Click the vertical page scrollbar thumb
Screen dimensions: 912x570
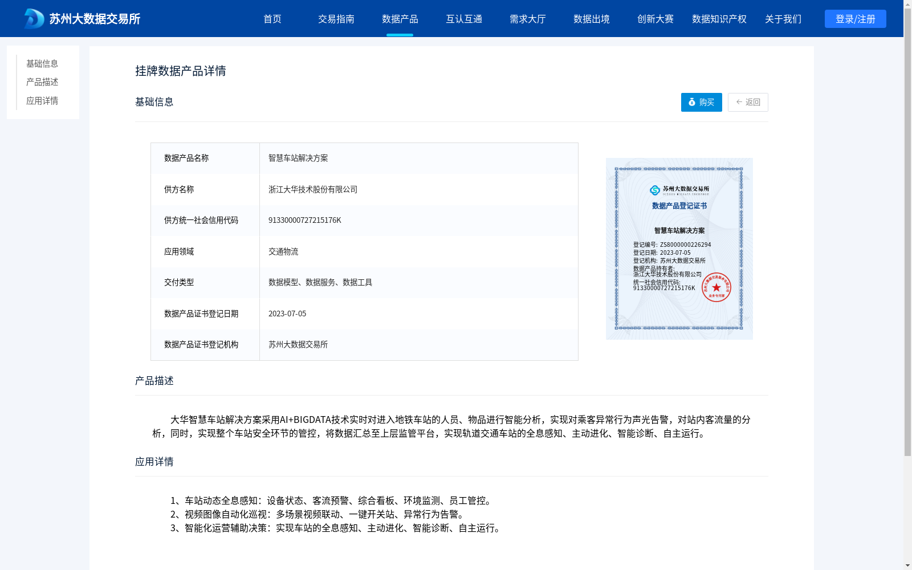click(x=907, y=233)
